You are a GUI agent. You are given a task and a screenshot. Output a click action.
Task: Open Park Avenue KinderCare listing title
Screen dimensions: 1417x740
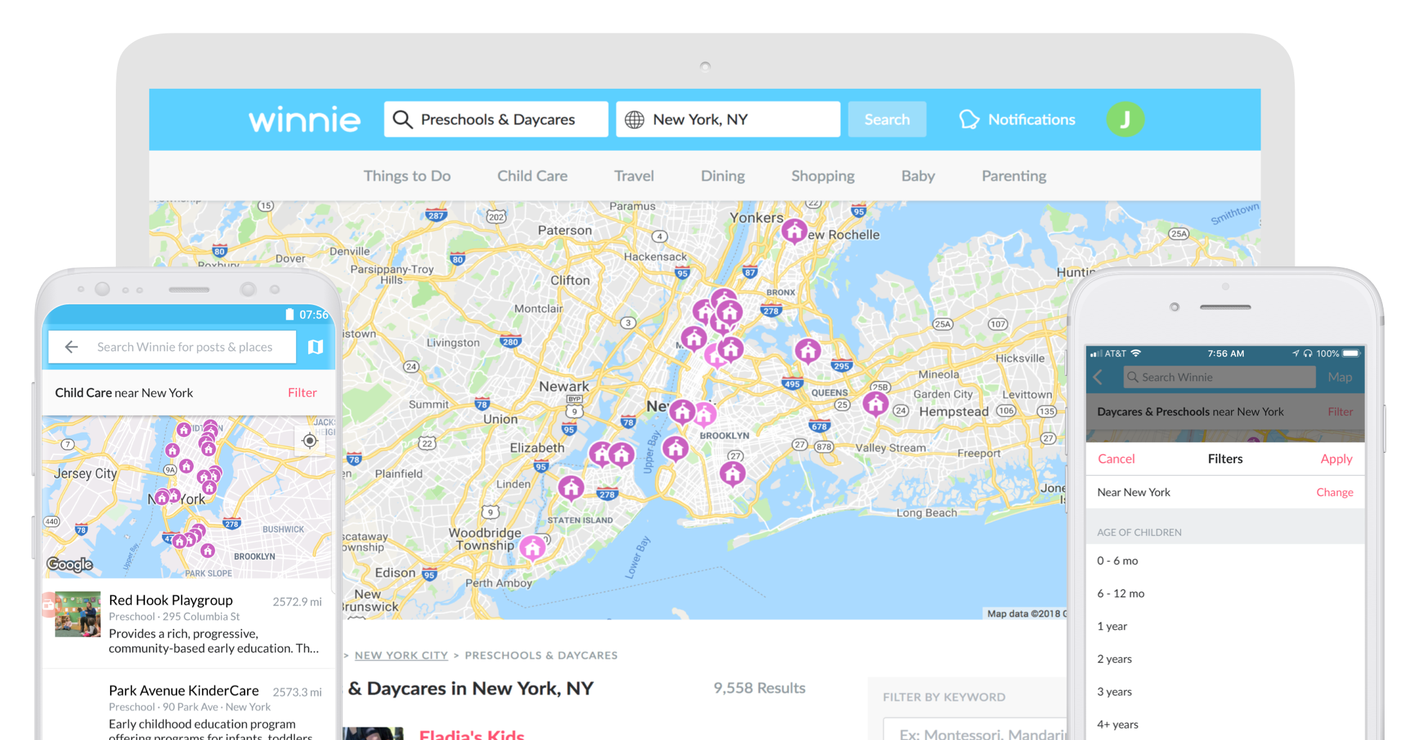point(183,690)
